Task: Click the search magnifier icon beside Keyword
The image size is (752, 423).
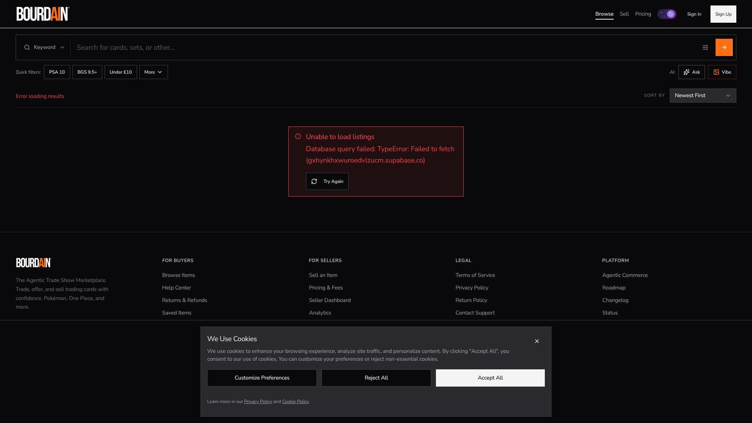Action: 27,47
